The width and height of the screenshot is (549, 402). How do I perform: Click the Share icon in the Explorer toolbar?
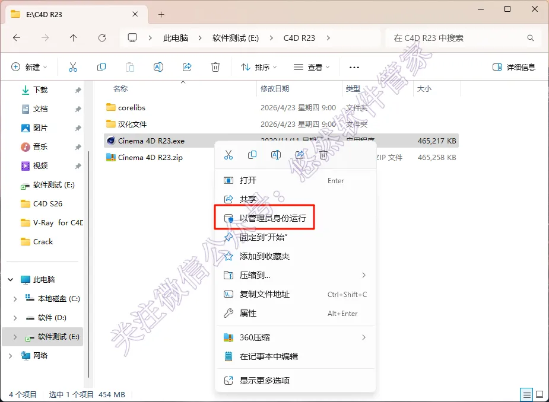[187, 67]
